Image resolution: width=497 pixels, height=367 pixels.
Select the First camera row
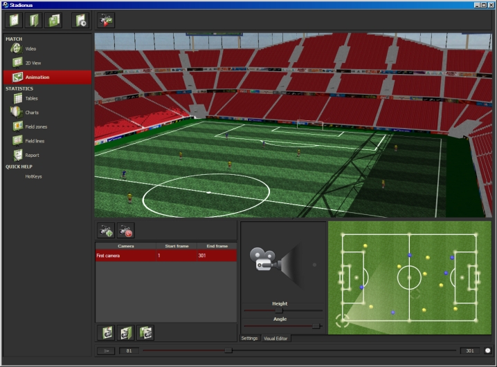[165, 256]
